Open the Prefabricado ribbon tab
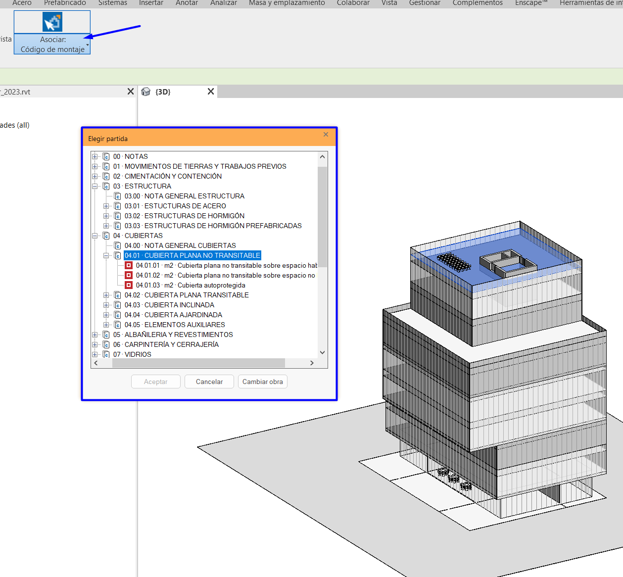The height and width of the screenshot is (577, 623). coord(65,3)
